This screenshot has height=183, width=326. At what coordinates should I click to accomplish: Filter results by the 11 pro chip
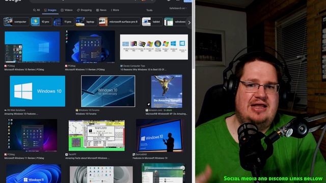click(x=64, y=22)
